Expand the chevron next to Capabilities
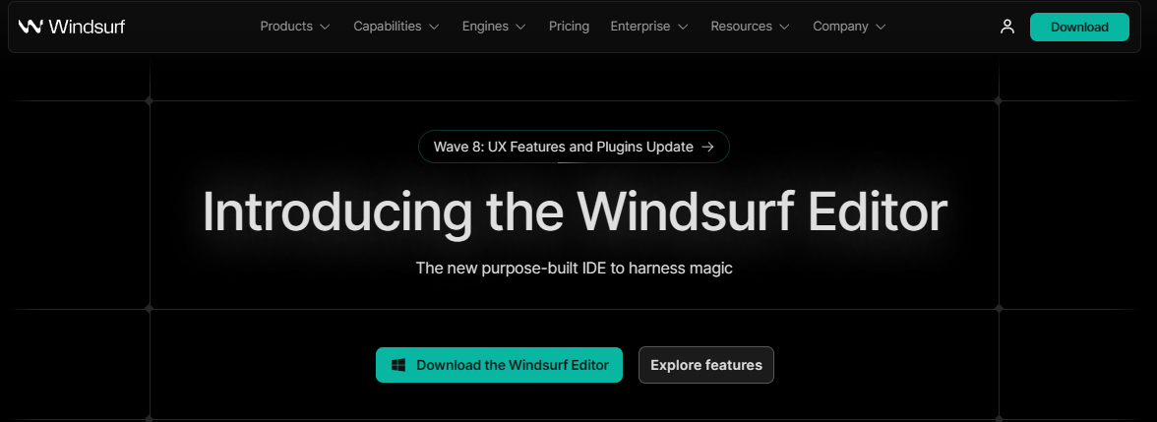This screenshot has height=422, width=1157. [434, 27]
